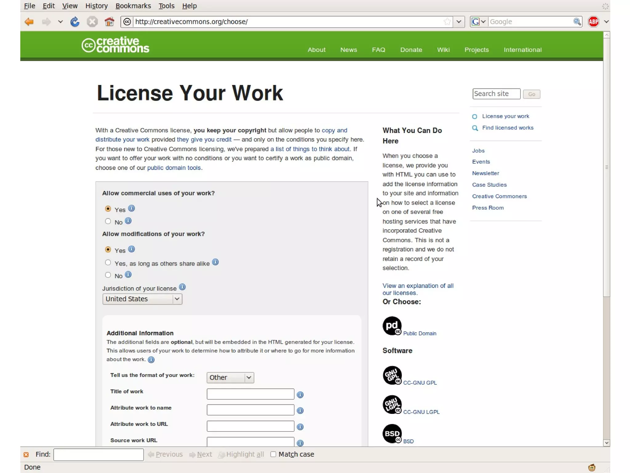Click the browser Back arrow button
Viewport: 630px width, 473px height.
pos(29,22)
